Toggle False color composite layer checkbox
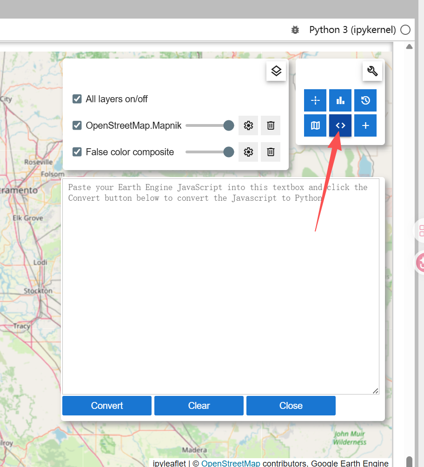This screenshot has height=467, width=424. pyautogui.click(x=77, y=152)
